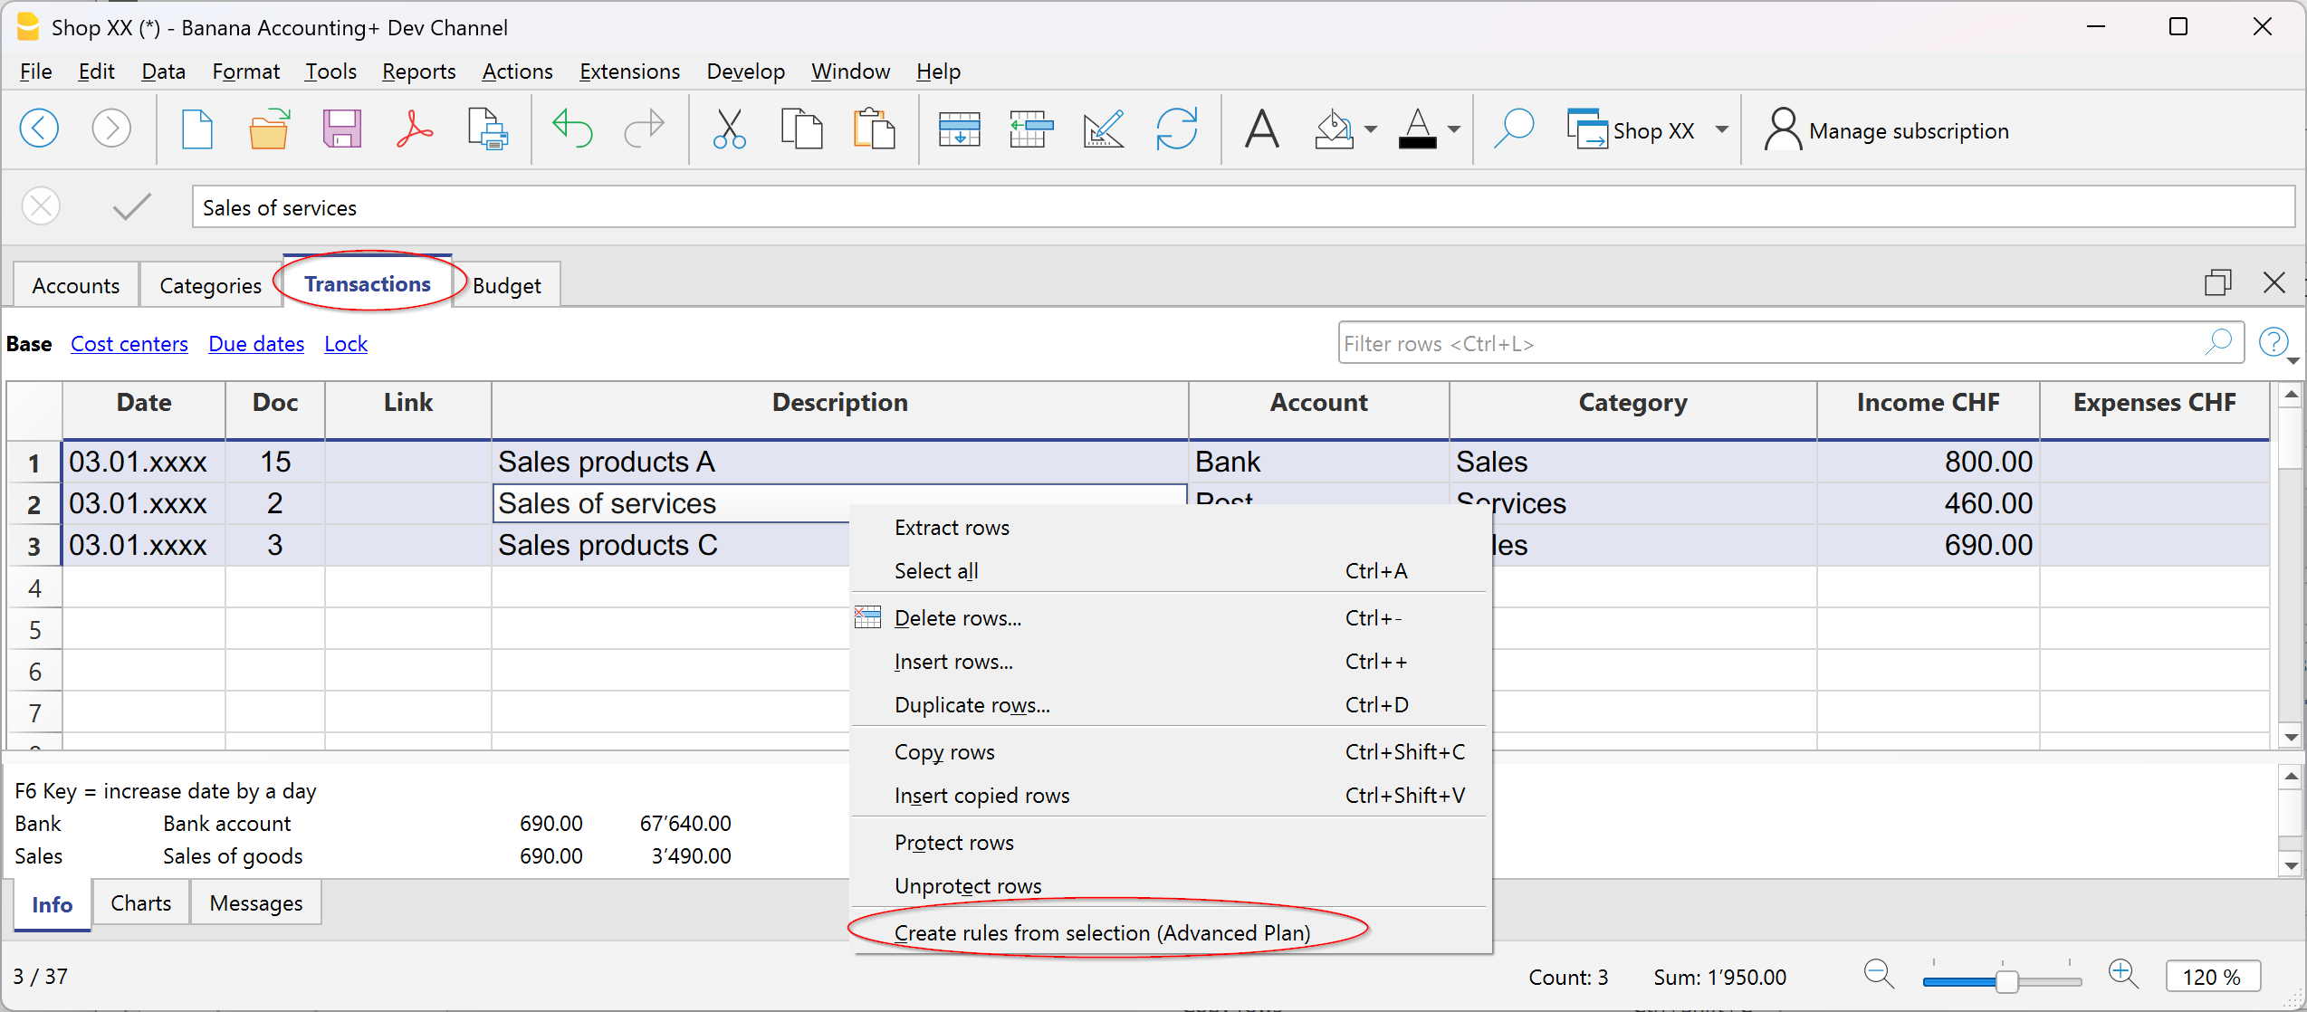
Task: Cancel the cell edit with the X
Action: click(x=42, y=207)
